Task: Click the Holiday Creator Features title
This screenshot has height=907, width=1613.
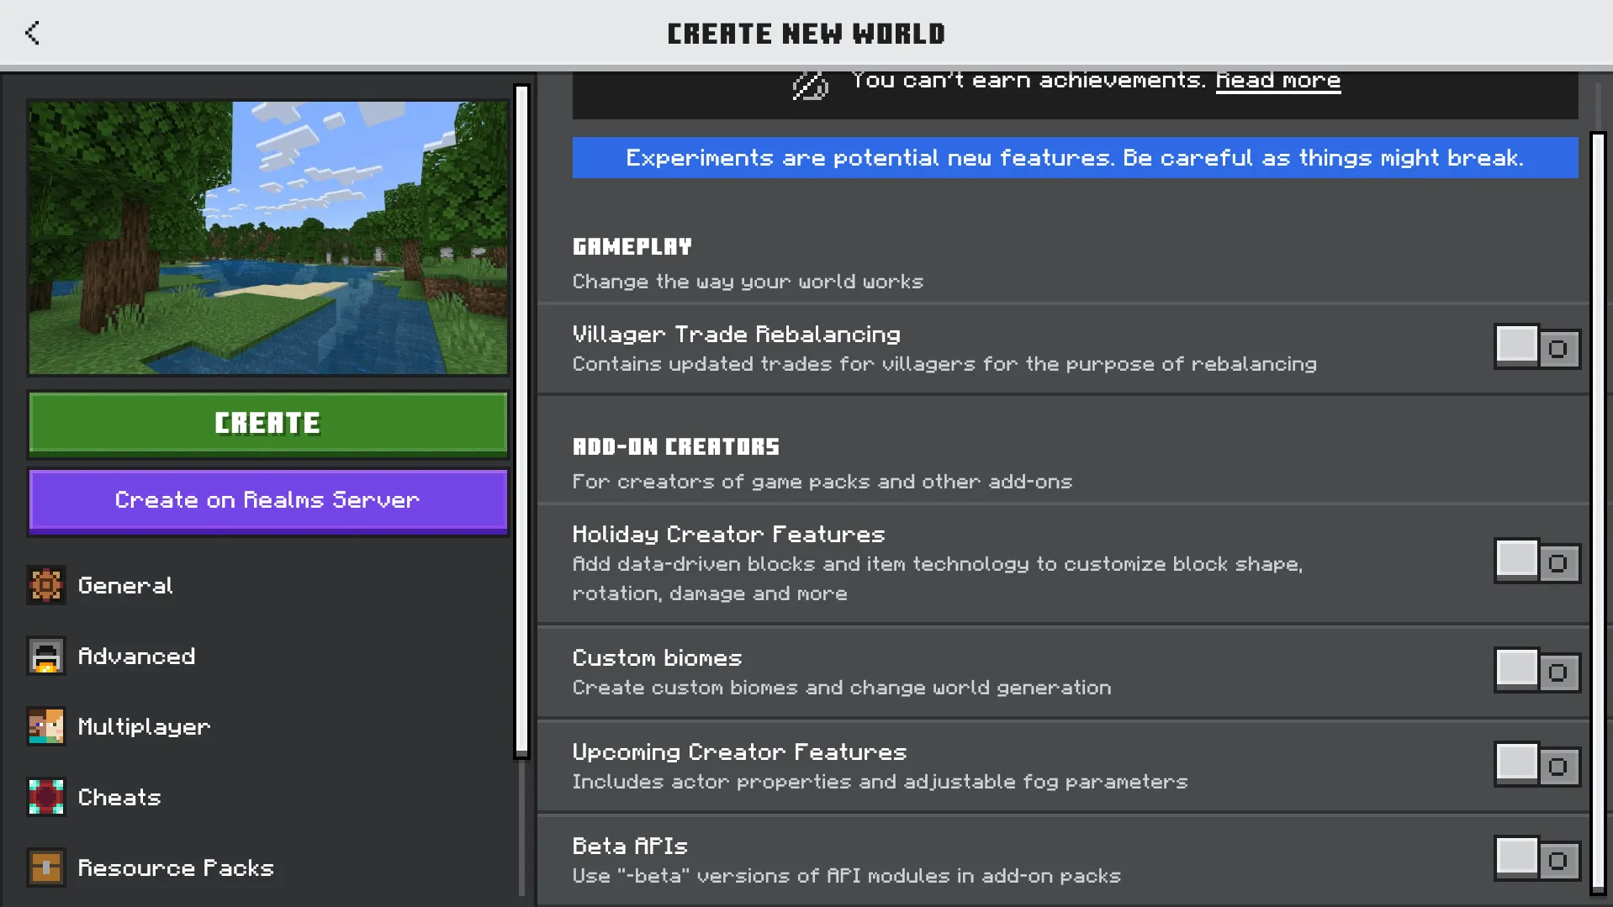Action: click(x=728, y=534)
